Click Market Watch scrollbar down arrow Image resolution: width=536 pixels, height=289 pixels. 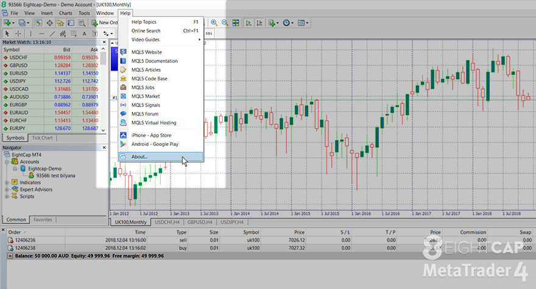click(103, 130)
